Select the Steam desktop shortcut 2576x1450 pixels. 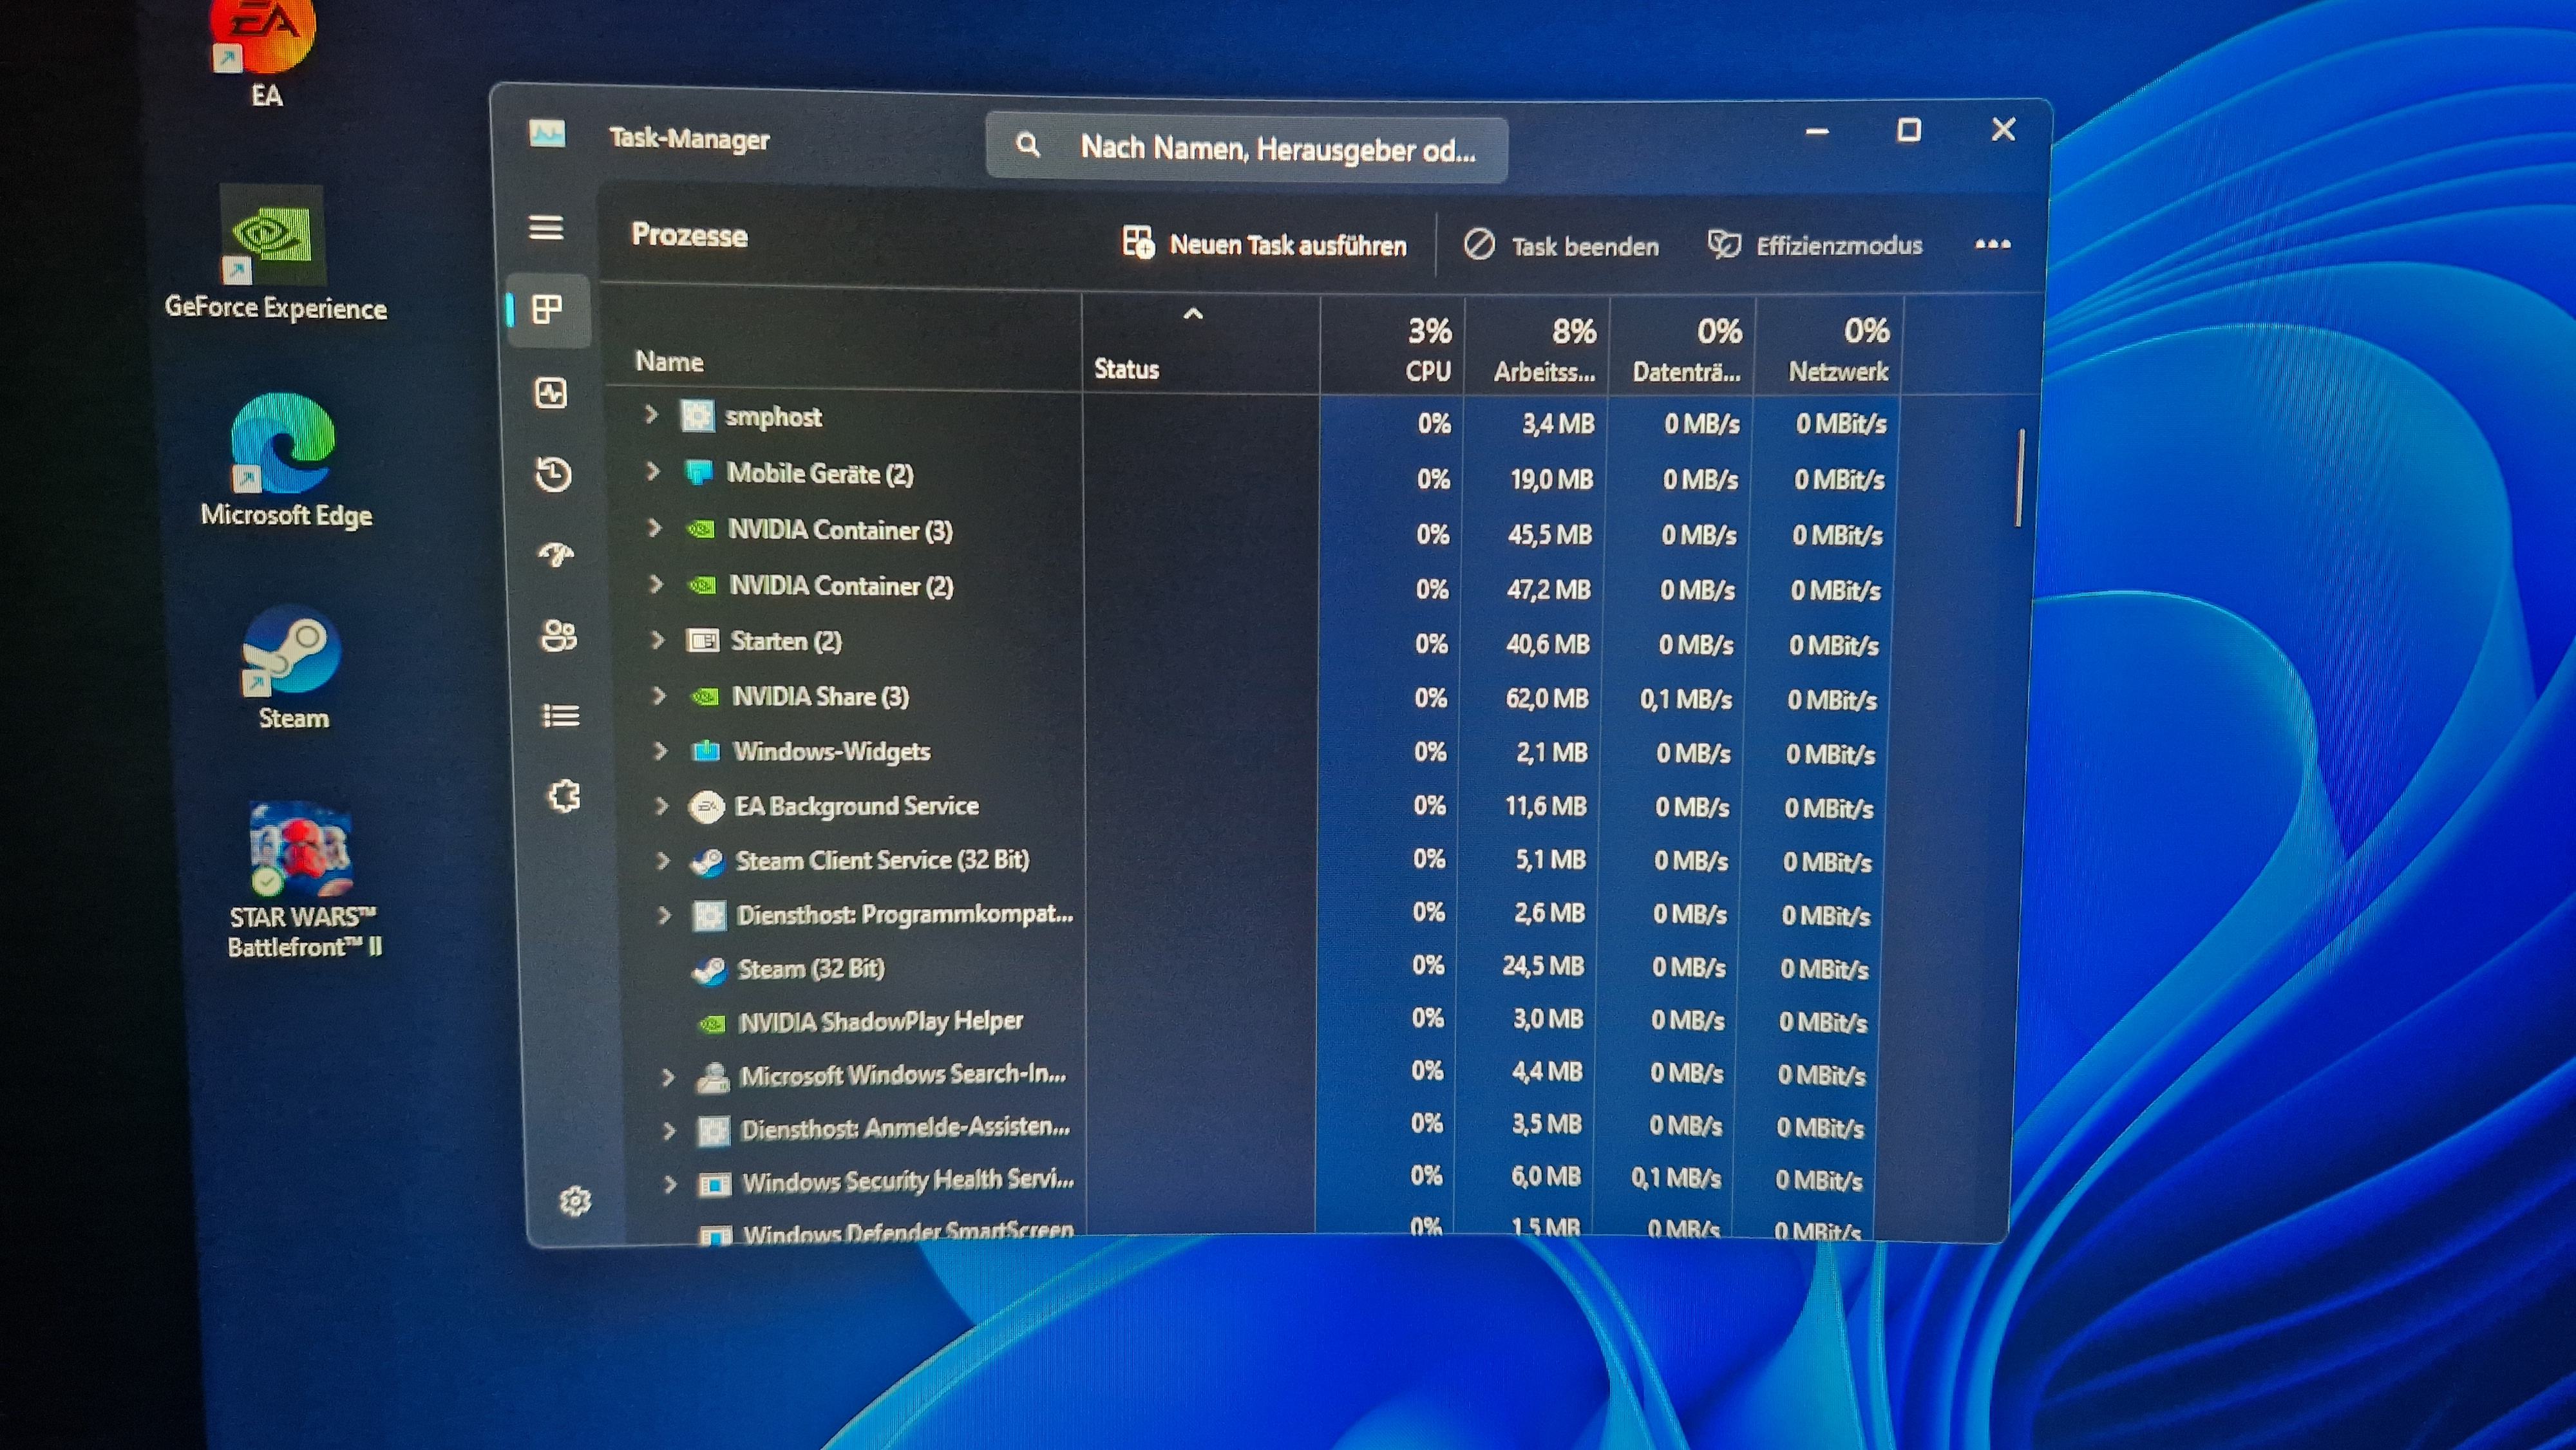click(x=292, y=668)
